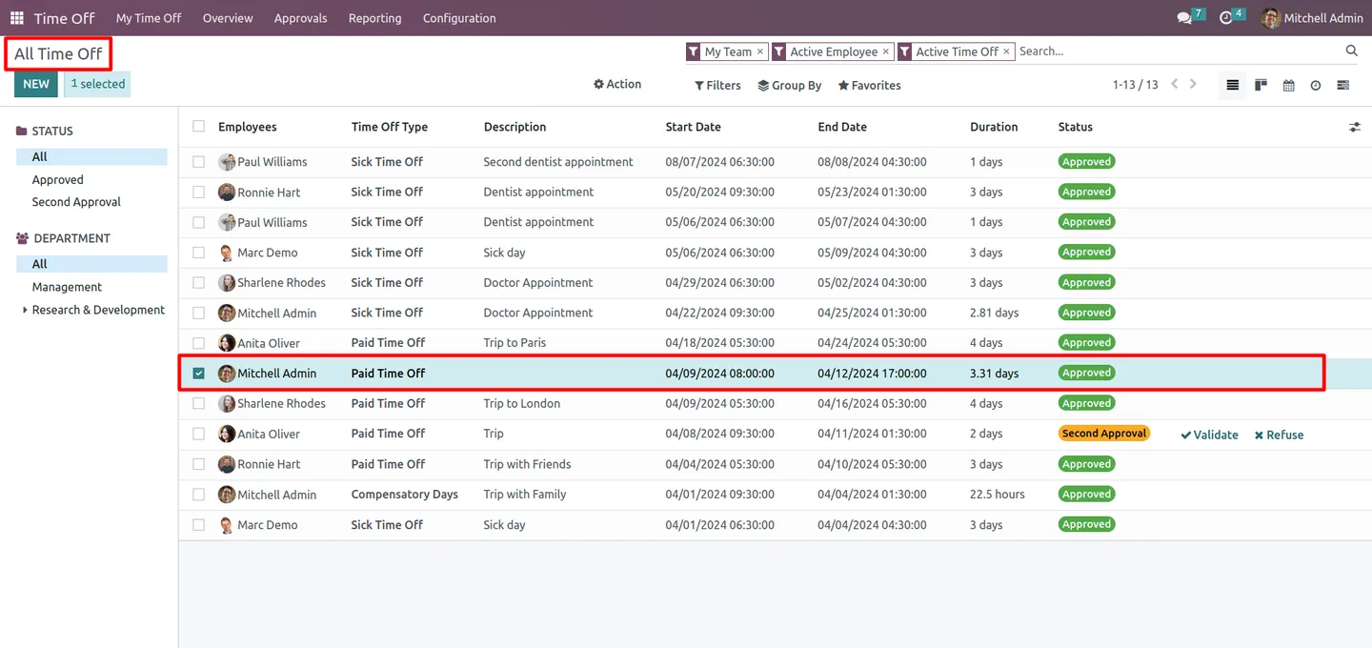
Task: Click the Time Off app title
Action: click(65, 18)
